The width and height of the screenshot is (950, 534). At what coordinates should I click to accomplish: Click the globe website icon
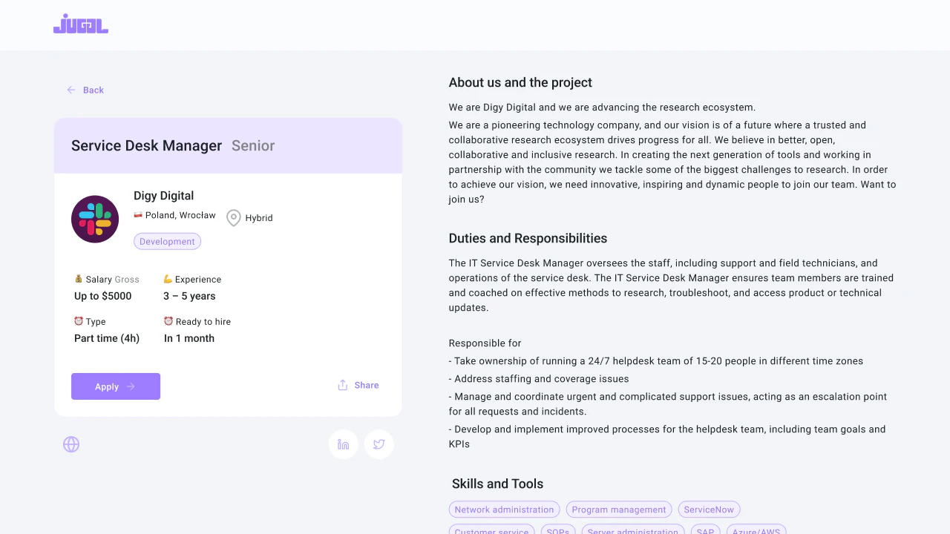[x=71, y=444]
